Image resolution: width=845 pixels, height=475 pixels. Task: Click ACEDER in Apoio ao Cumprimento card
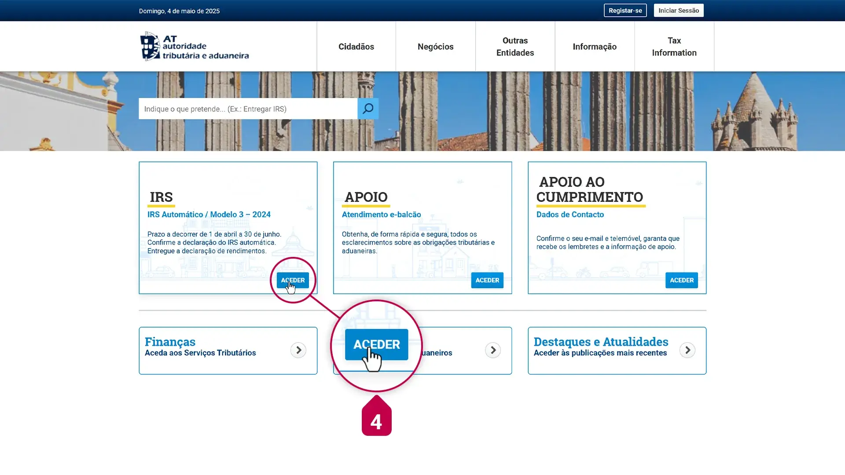tap(681, 280)
